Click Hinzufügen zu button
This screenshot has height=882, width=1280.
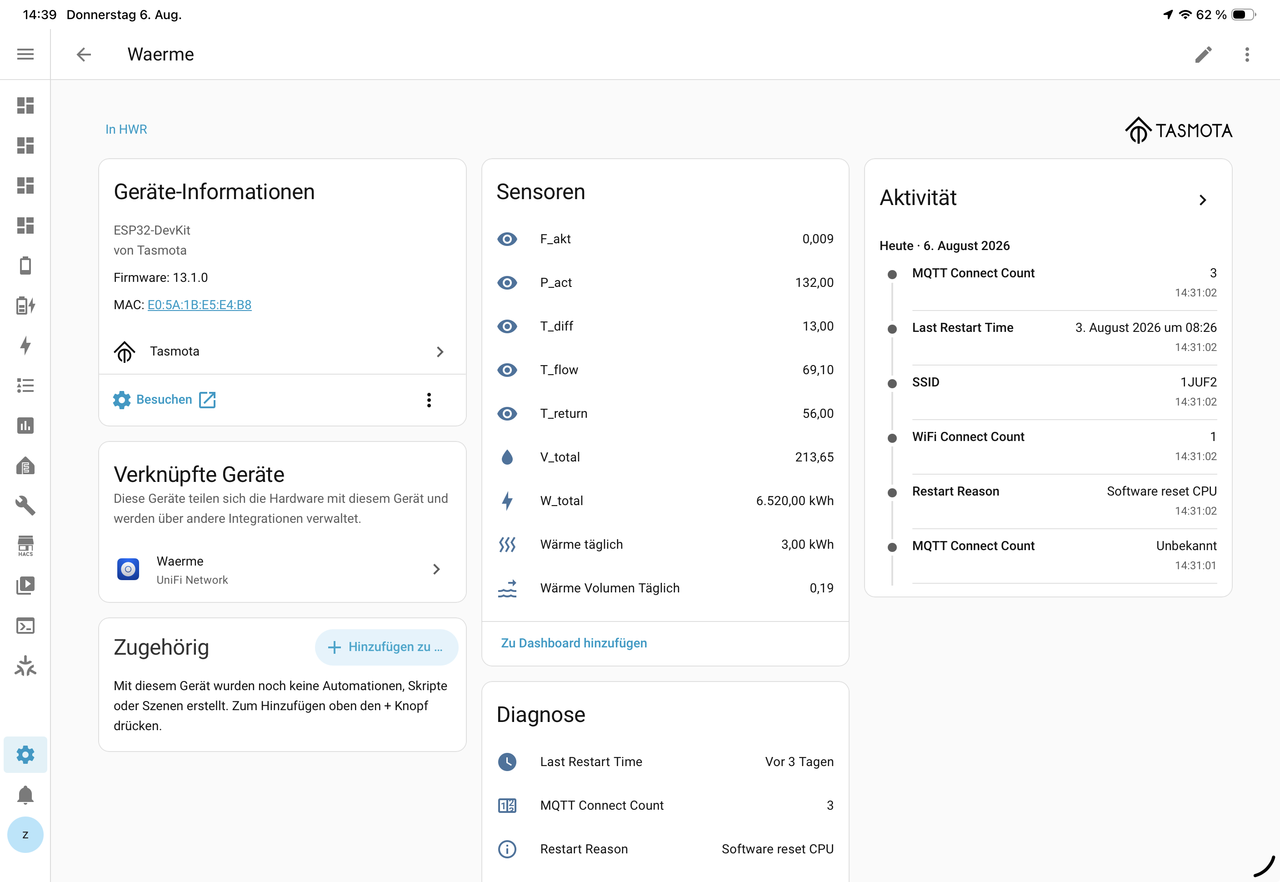point(386,647)
